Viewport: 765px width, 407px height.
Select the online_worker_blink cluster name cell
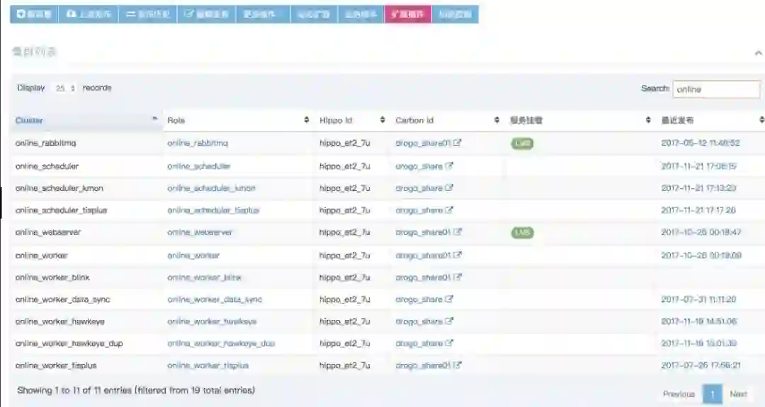click(52, 277)
